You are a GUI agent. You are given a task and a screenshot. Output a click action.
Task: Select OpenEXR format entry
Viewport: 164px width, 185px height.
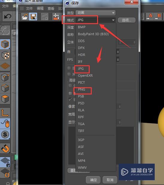click(x=85, y=76)
